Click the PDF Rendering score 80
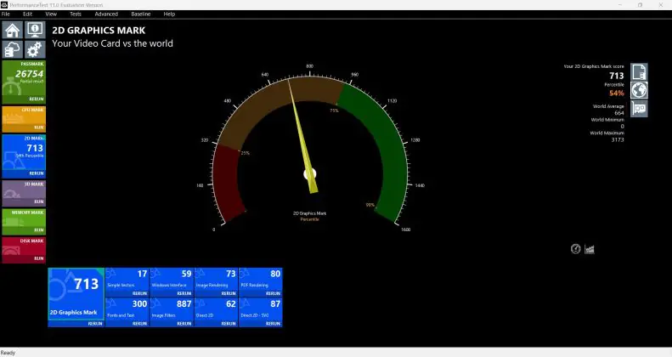This screenshot has height=357, width=672. coord(275,274)
